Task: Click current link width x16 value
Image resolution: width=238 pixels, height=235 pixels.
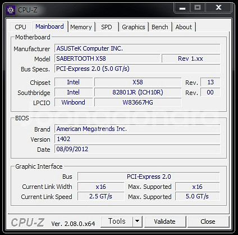Action: pos(101,187)
